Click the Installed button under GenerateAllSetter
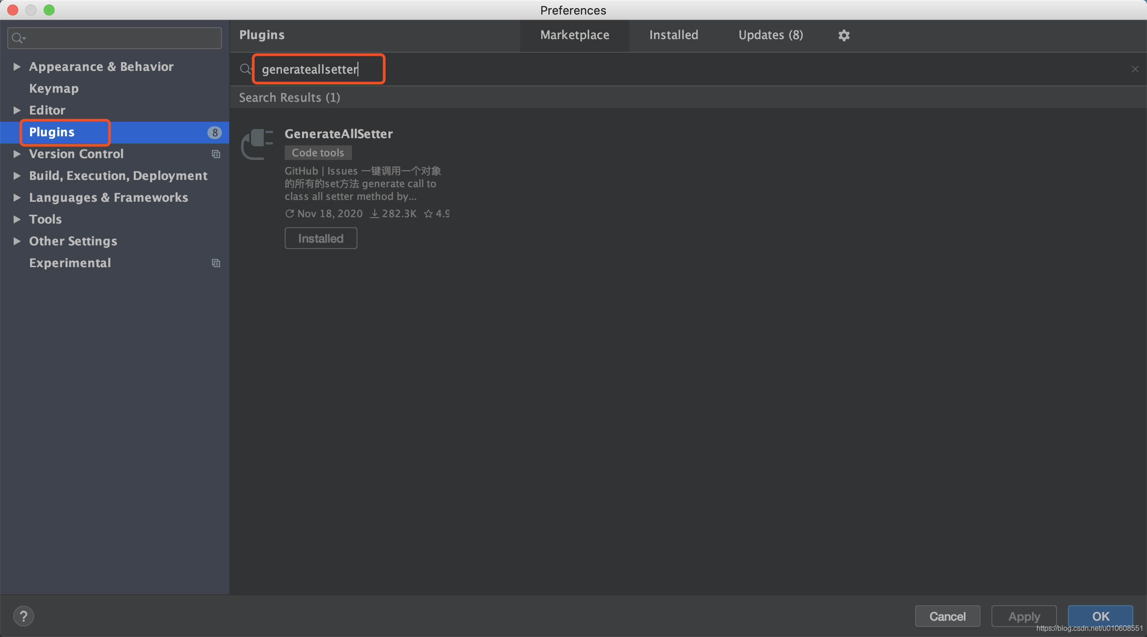The height and width of the screenshot is (637, 1147). click(x=321, y=239)
